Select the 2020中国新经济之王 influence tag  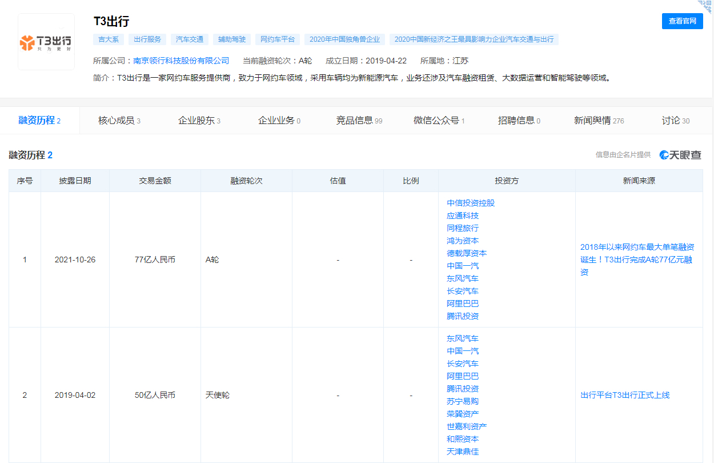pos(474,39)
